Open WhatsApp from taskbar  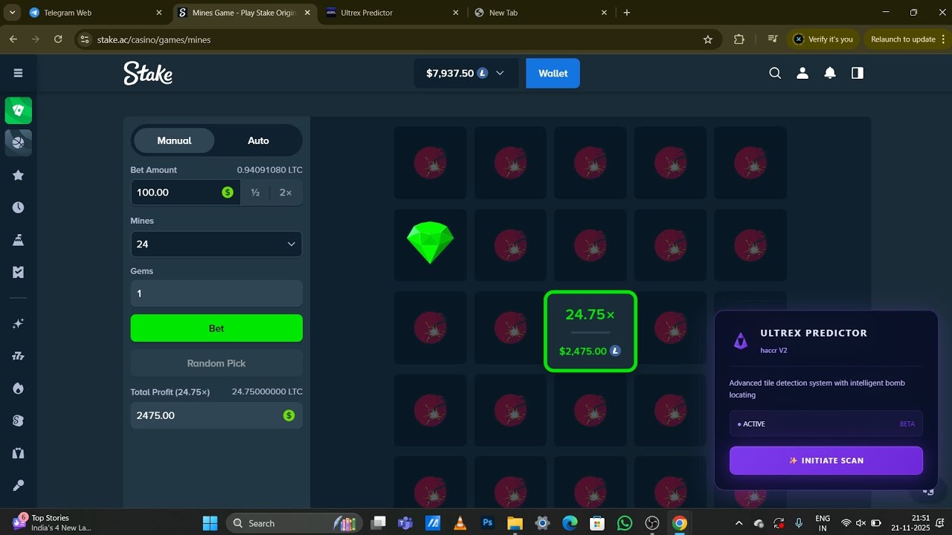point(625,523)
